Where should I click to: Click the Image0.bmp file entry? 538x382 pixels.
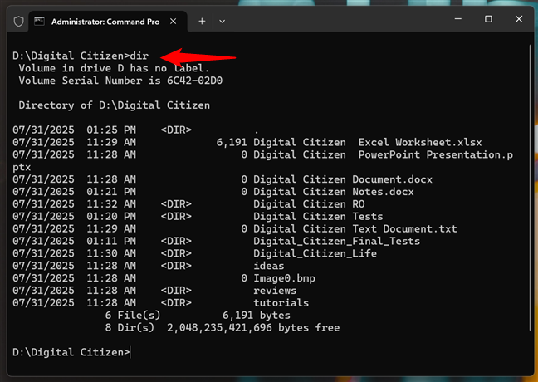[284, 278]
